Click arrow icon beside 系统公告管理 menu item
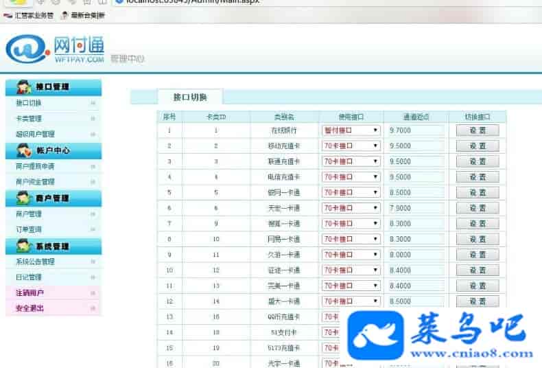This screenshot has height=368, width=542. tap(93, 262)
